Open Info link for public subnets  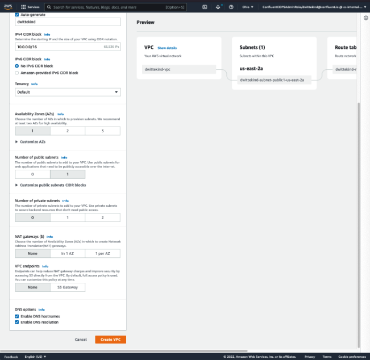pos(64,157)
